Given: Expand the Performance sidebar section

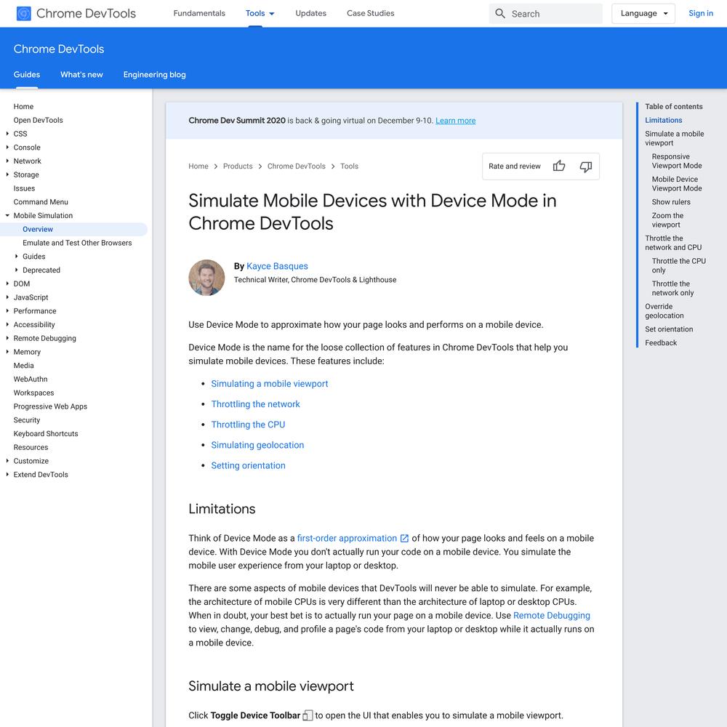Looking at the screenshot, I should (x=7, y=311).
